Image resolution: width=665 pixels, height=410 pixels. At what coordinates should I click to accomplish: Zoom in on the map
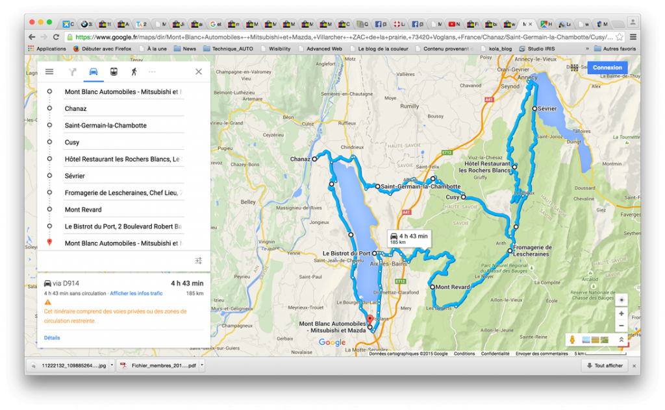click(621, 313)
